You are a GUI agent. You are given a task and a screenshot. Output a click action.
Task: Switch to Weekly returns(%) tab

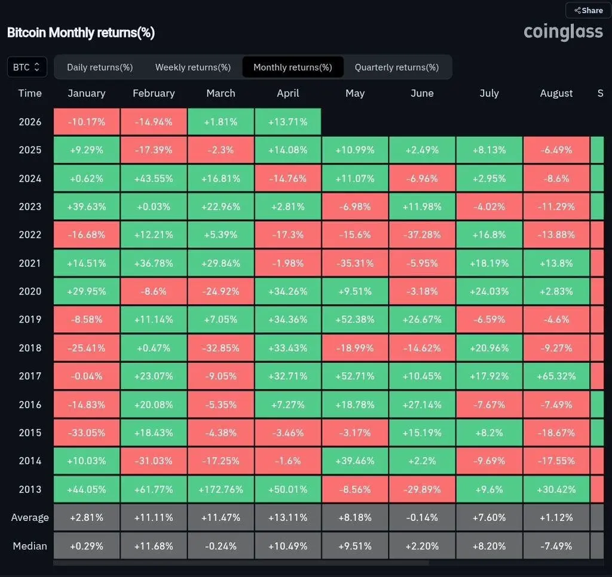point(193,67)
